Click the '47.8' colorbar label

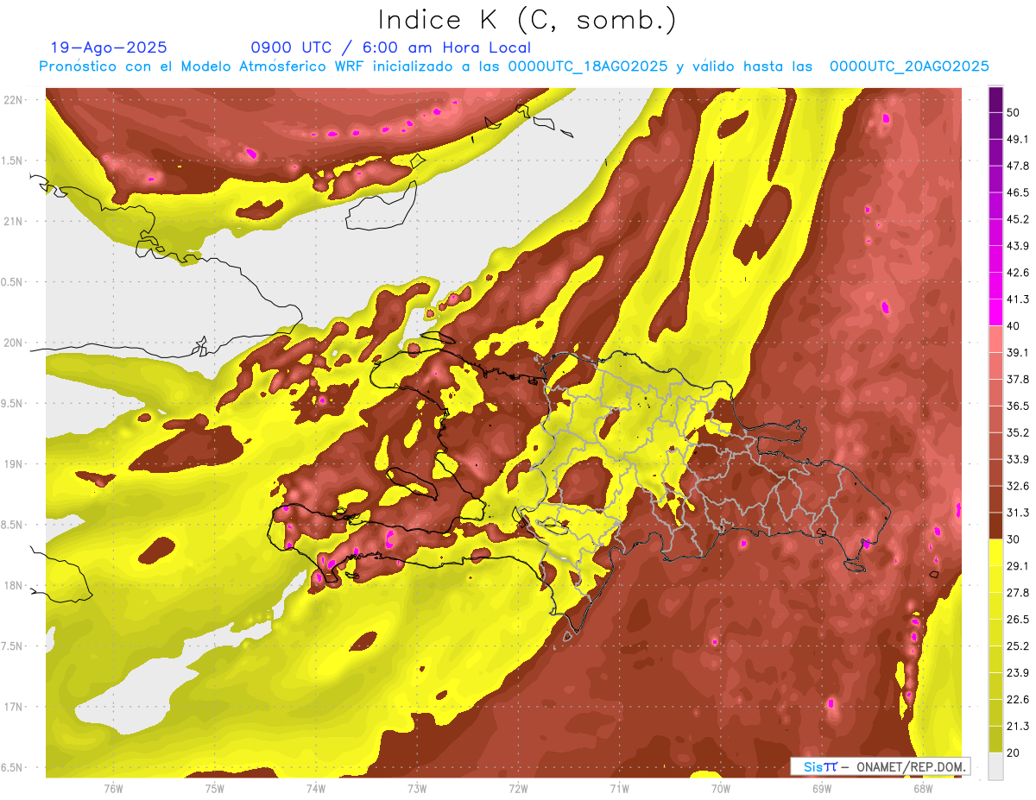[x=1017, y=166]
